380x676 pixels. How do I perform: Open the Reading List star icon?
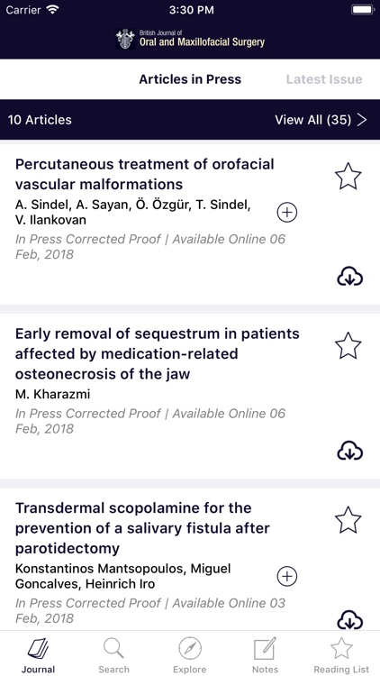click(341, 649)
